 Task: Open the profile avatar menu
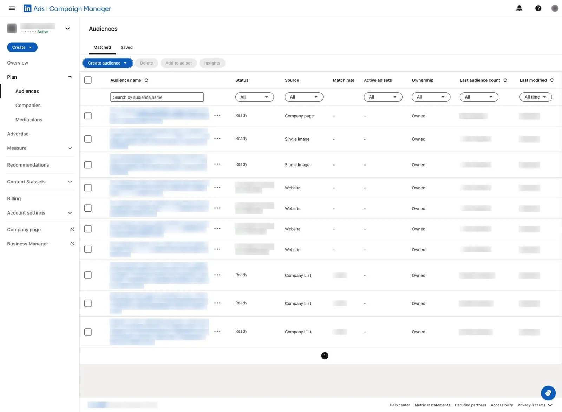(x=555, y=8)
